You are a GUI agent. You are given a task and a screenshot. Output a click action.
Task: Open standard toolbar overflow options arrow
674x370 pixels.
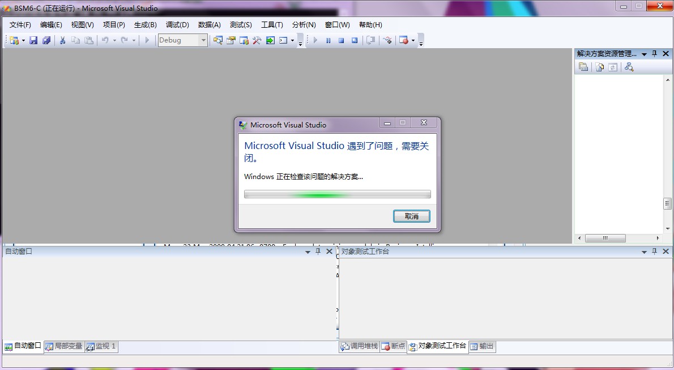300,42
